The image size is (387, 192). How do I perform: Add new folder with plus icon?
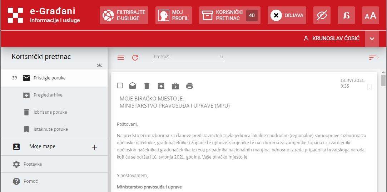[95, 147]
